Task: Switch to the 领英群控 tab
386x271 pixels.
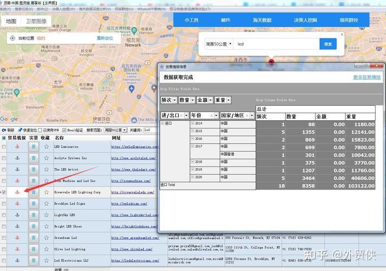Action: (349, 20)
